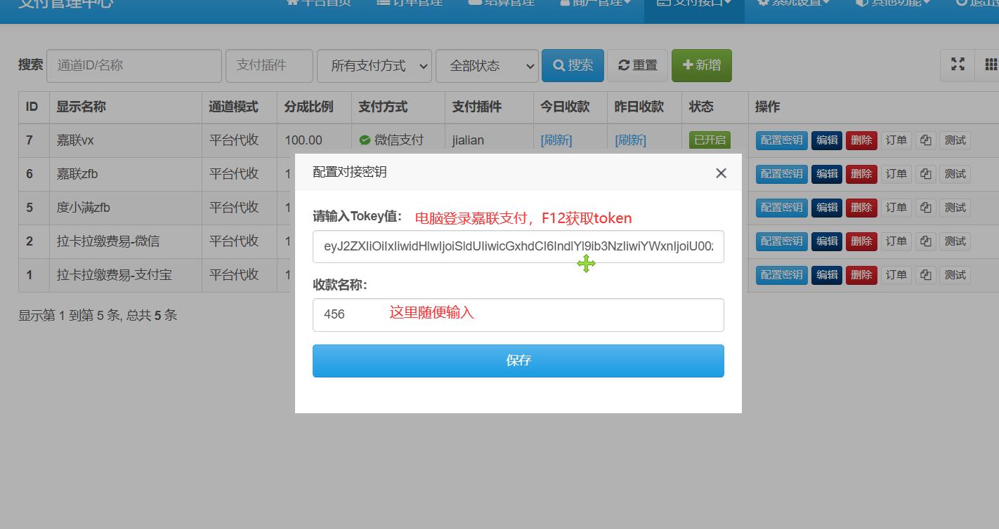
Task: Delete the 拉卡拉缴费易-微信 channel
Action: pos(861,241)
